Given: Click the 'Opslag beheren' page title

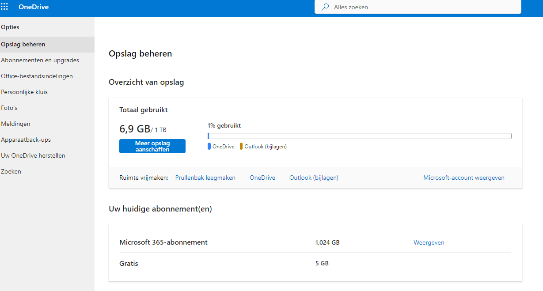Looking at the screenshot, I should tap(140, 54).
